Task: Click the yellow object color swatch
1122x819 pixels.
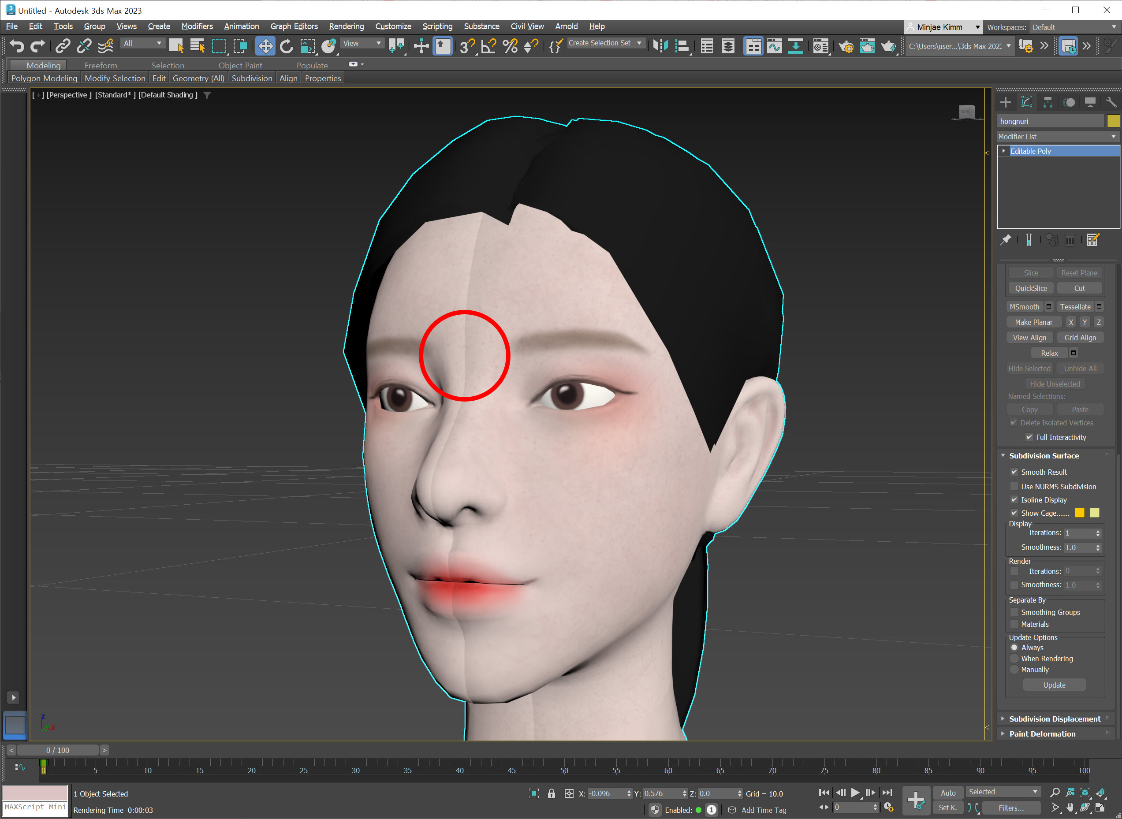Action: pos(1113,121)
